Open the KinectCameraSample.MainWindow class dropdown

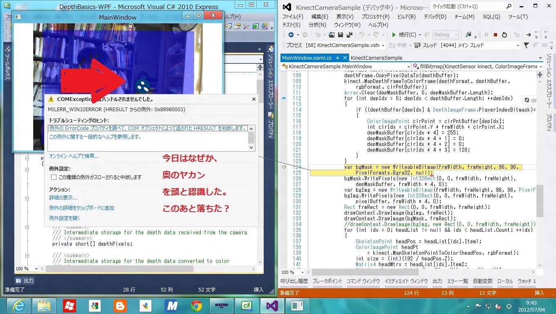click(408, 66)
